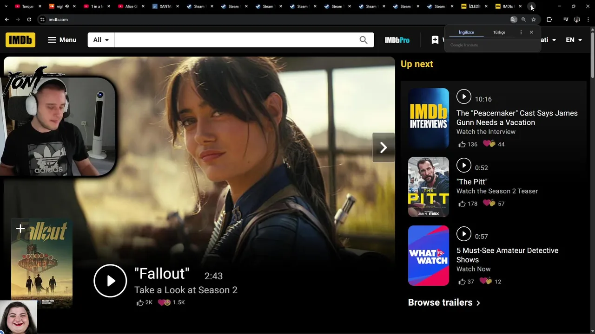
Task: Close the Google Translate popup
Action: click(x=531, y=32)
